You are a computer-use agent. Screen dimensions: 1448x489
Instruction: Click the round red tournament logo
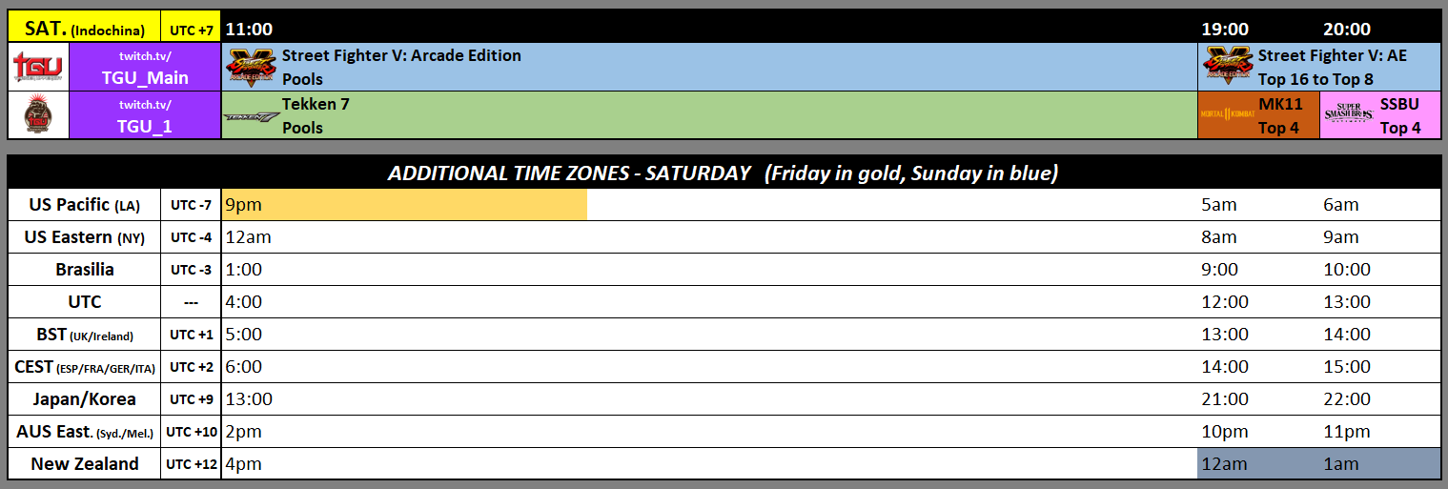coord(38,116)
